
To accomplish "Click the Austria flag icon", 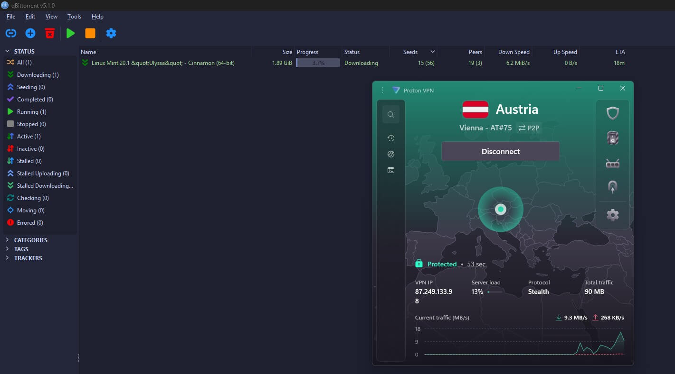I will click(x=475, y=109).
